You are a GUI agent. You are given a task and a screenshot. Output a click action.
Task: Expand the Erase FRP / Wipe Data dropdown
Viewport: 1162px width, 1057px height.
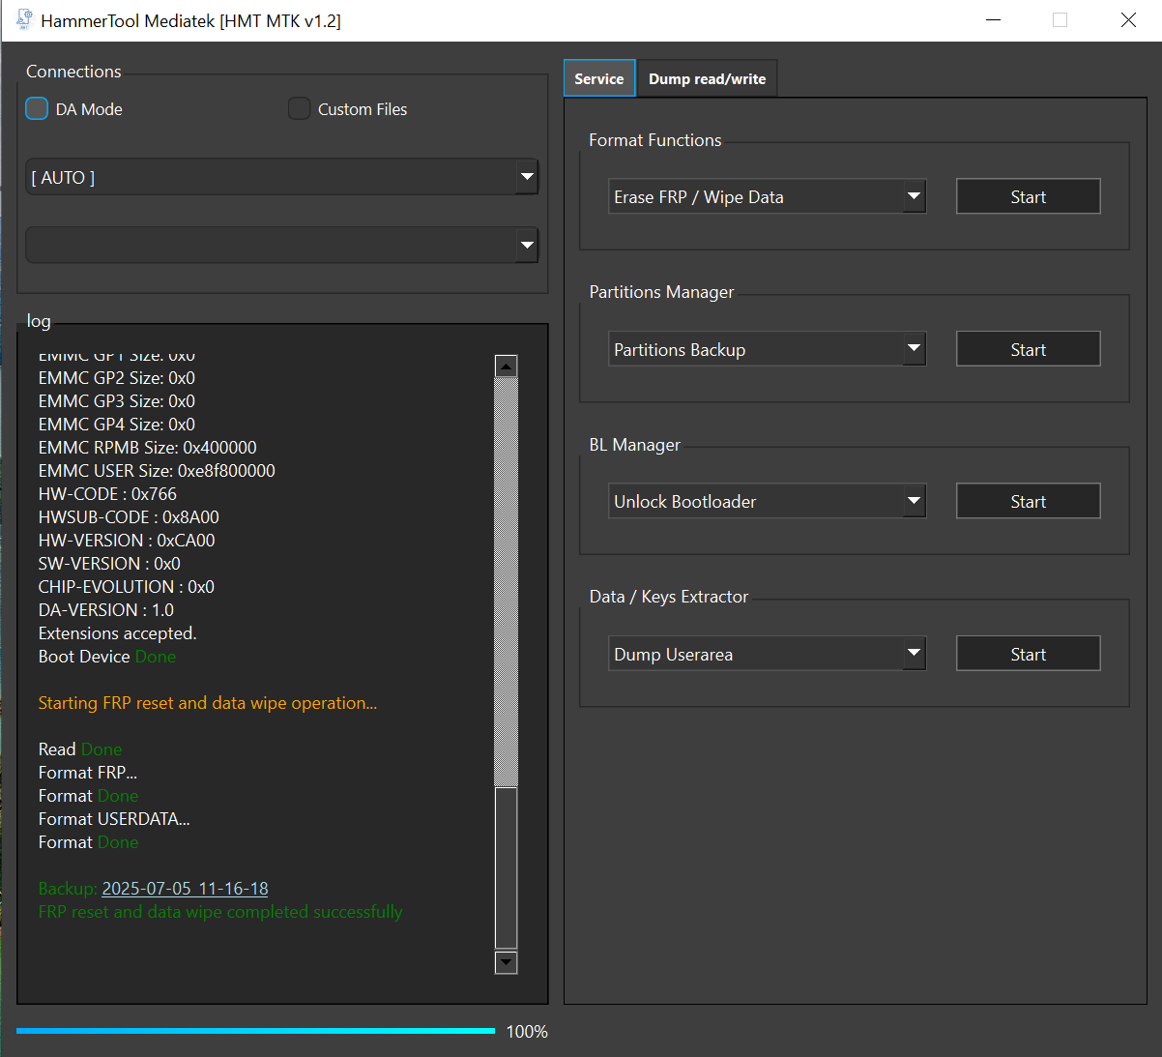[767, 196]
